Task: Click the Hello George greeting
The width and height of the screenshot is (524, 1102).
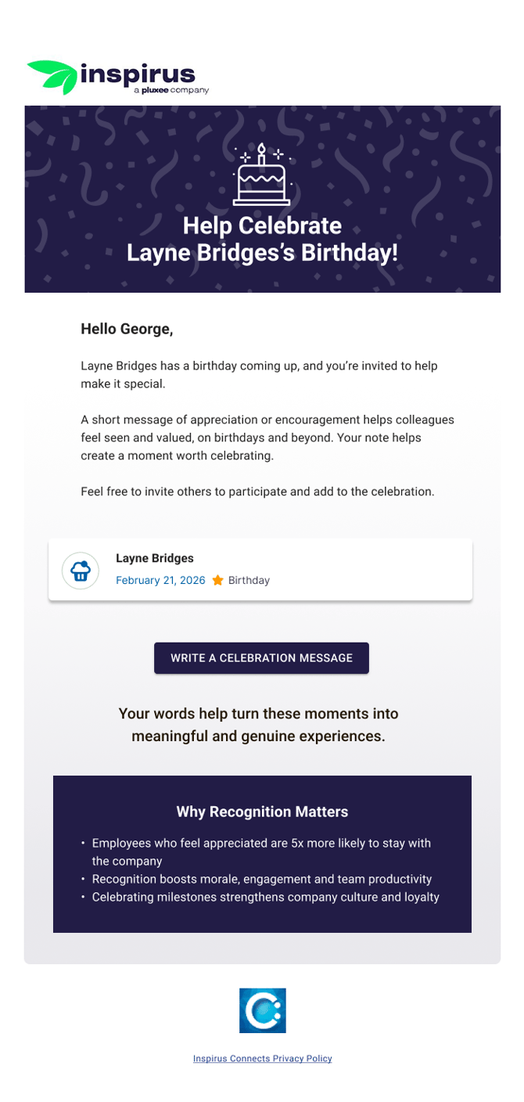Action: click(127, 329)
